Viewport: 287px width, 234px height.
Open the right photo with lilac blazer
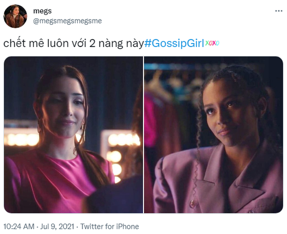click(x=214, y=135)
